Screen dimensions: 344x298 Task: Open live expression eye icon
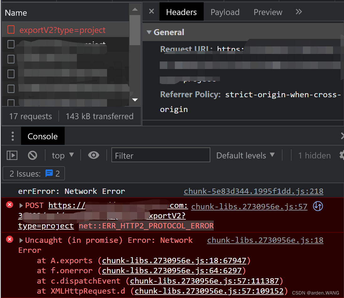point(94,155)
